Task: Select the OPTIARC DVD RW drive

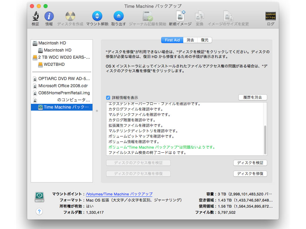Action: pos(62,79)
